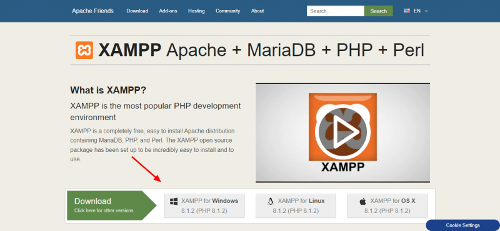500x231 pixels.
Task: Download XAMPP for OS X 8.1.2
Action: [387, 205]
